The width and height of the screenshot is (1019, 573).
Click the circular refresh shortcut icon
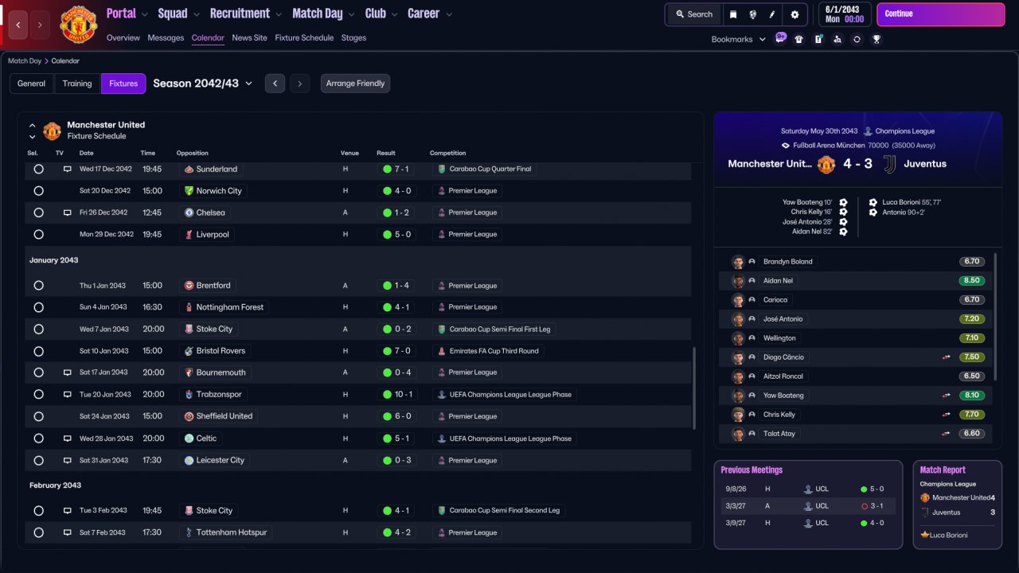click(857, 39)
